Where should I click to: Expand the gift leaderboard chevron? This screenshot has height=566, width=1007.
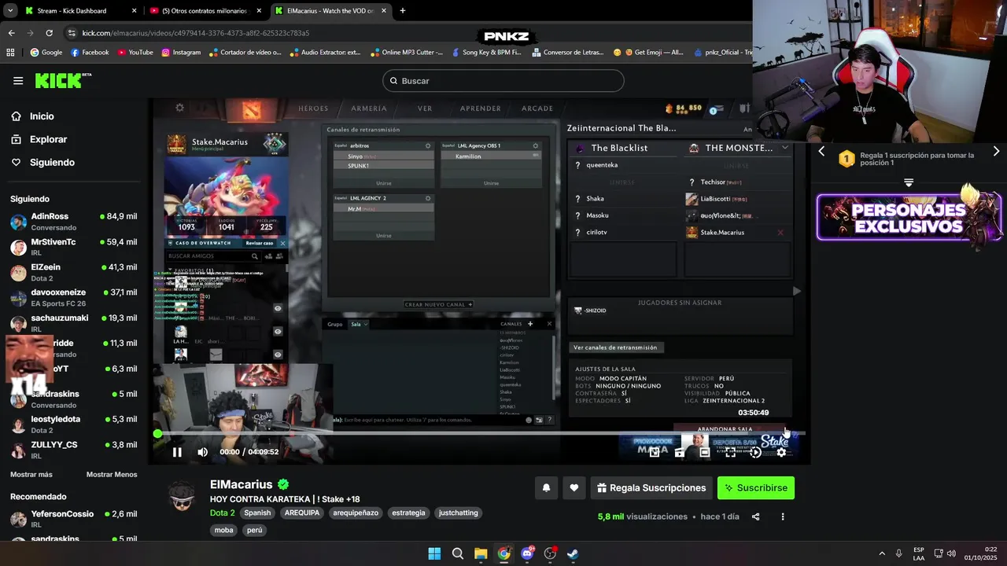pyautogui.click(x=909, y=182)
